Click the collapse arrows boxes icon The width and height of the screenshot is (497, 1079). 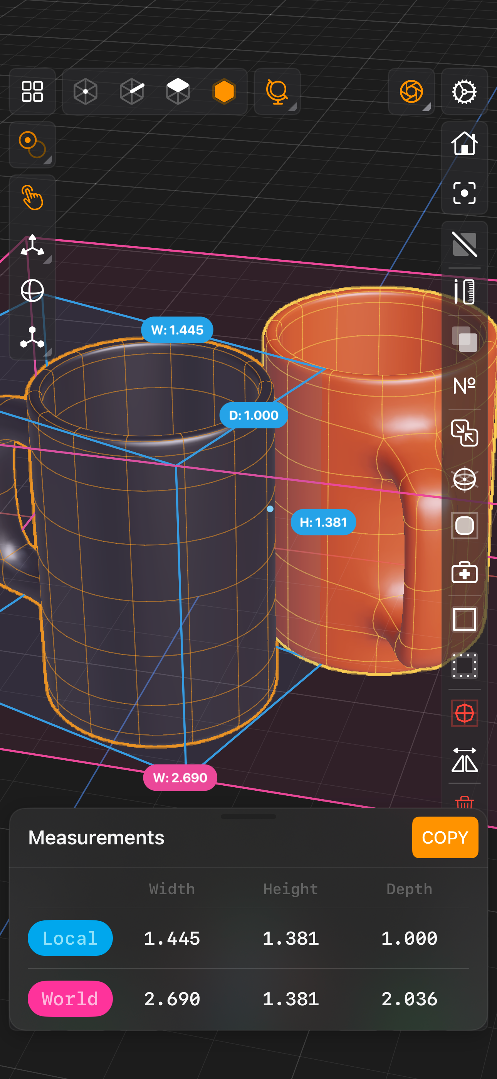coord(464,433)
